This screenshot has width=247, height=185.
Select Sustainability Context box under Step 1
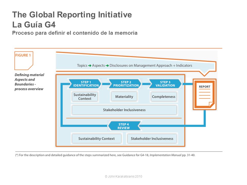85,97
